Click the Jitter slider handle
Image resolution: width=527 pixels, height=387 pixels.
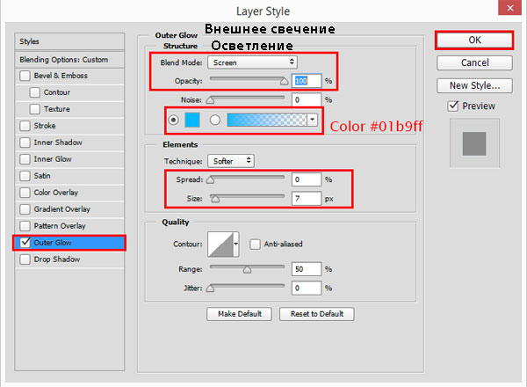pyautogui.click(x=210, y=288)
